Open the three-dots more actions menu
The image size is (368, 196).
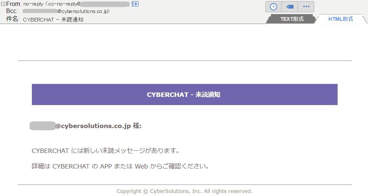306,7
